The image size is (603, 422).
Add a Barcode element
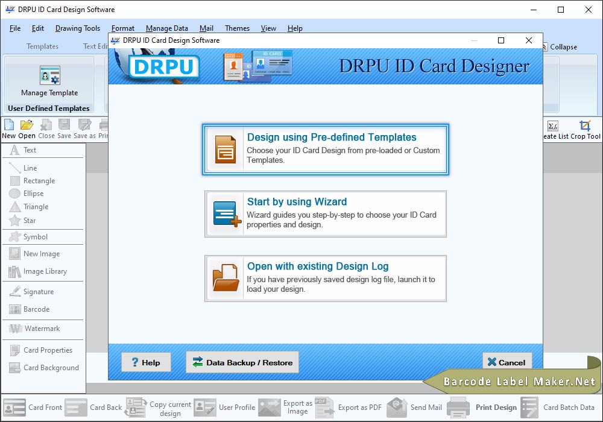click(30, 309)
